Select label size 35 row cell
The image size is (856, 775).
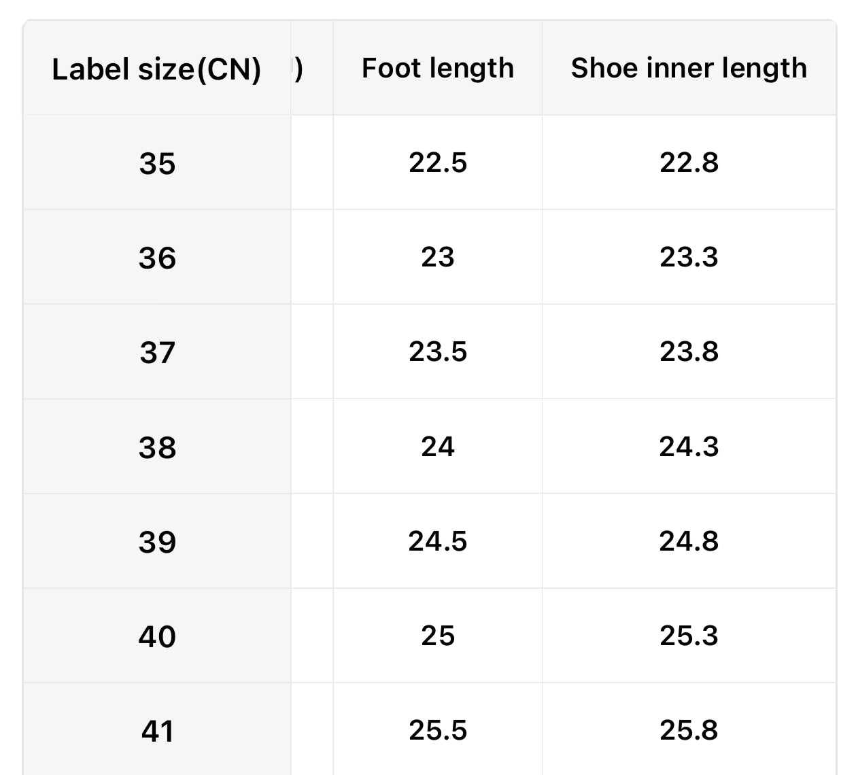tap(157, 163)
